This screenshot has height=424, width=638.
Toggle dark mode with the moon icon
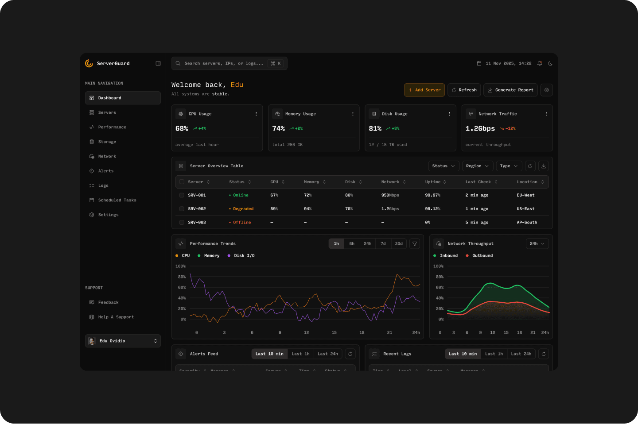(x=550, y=63)
